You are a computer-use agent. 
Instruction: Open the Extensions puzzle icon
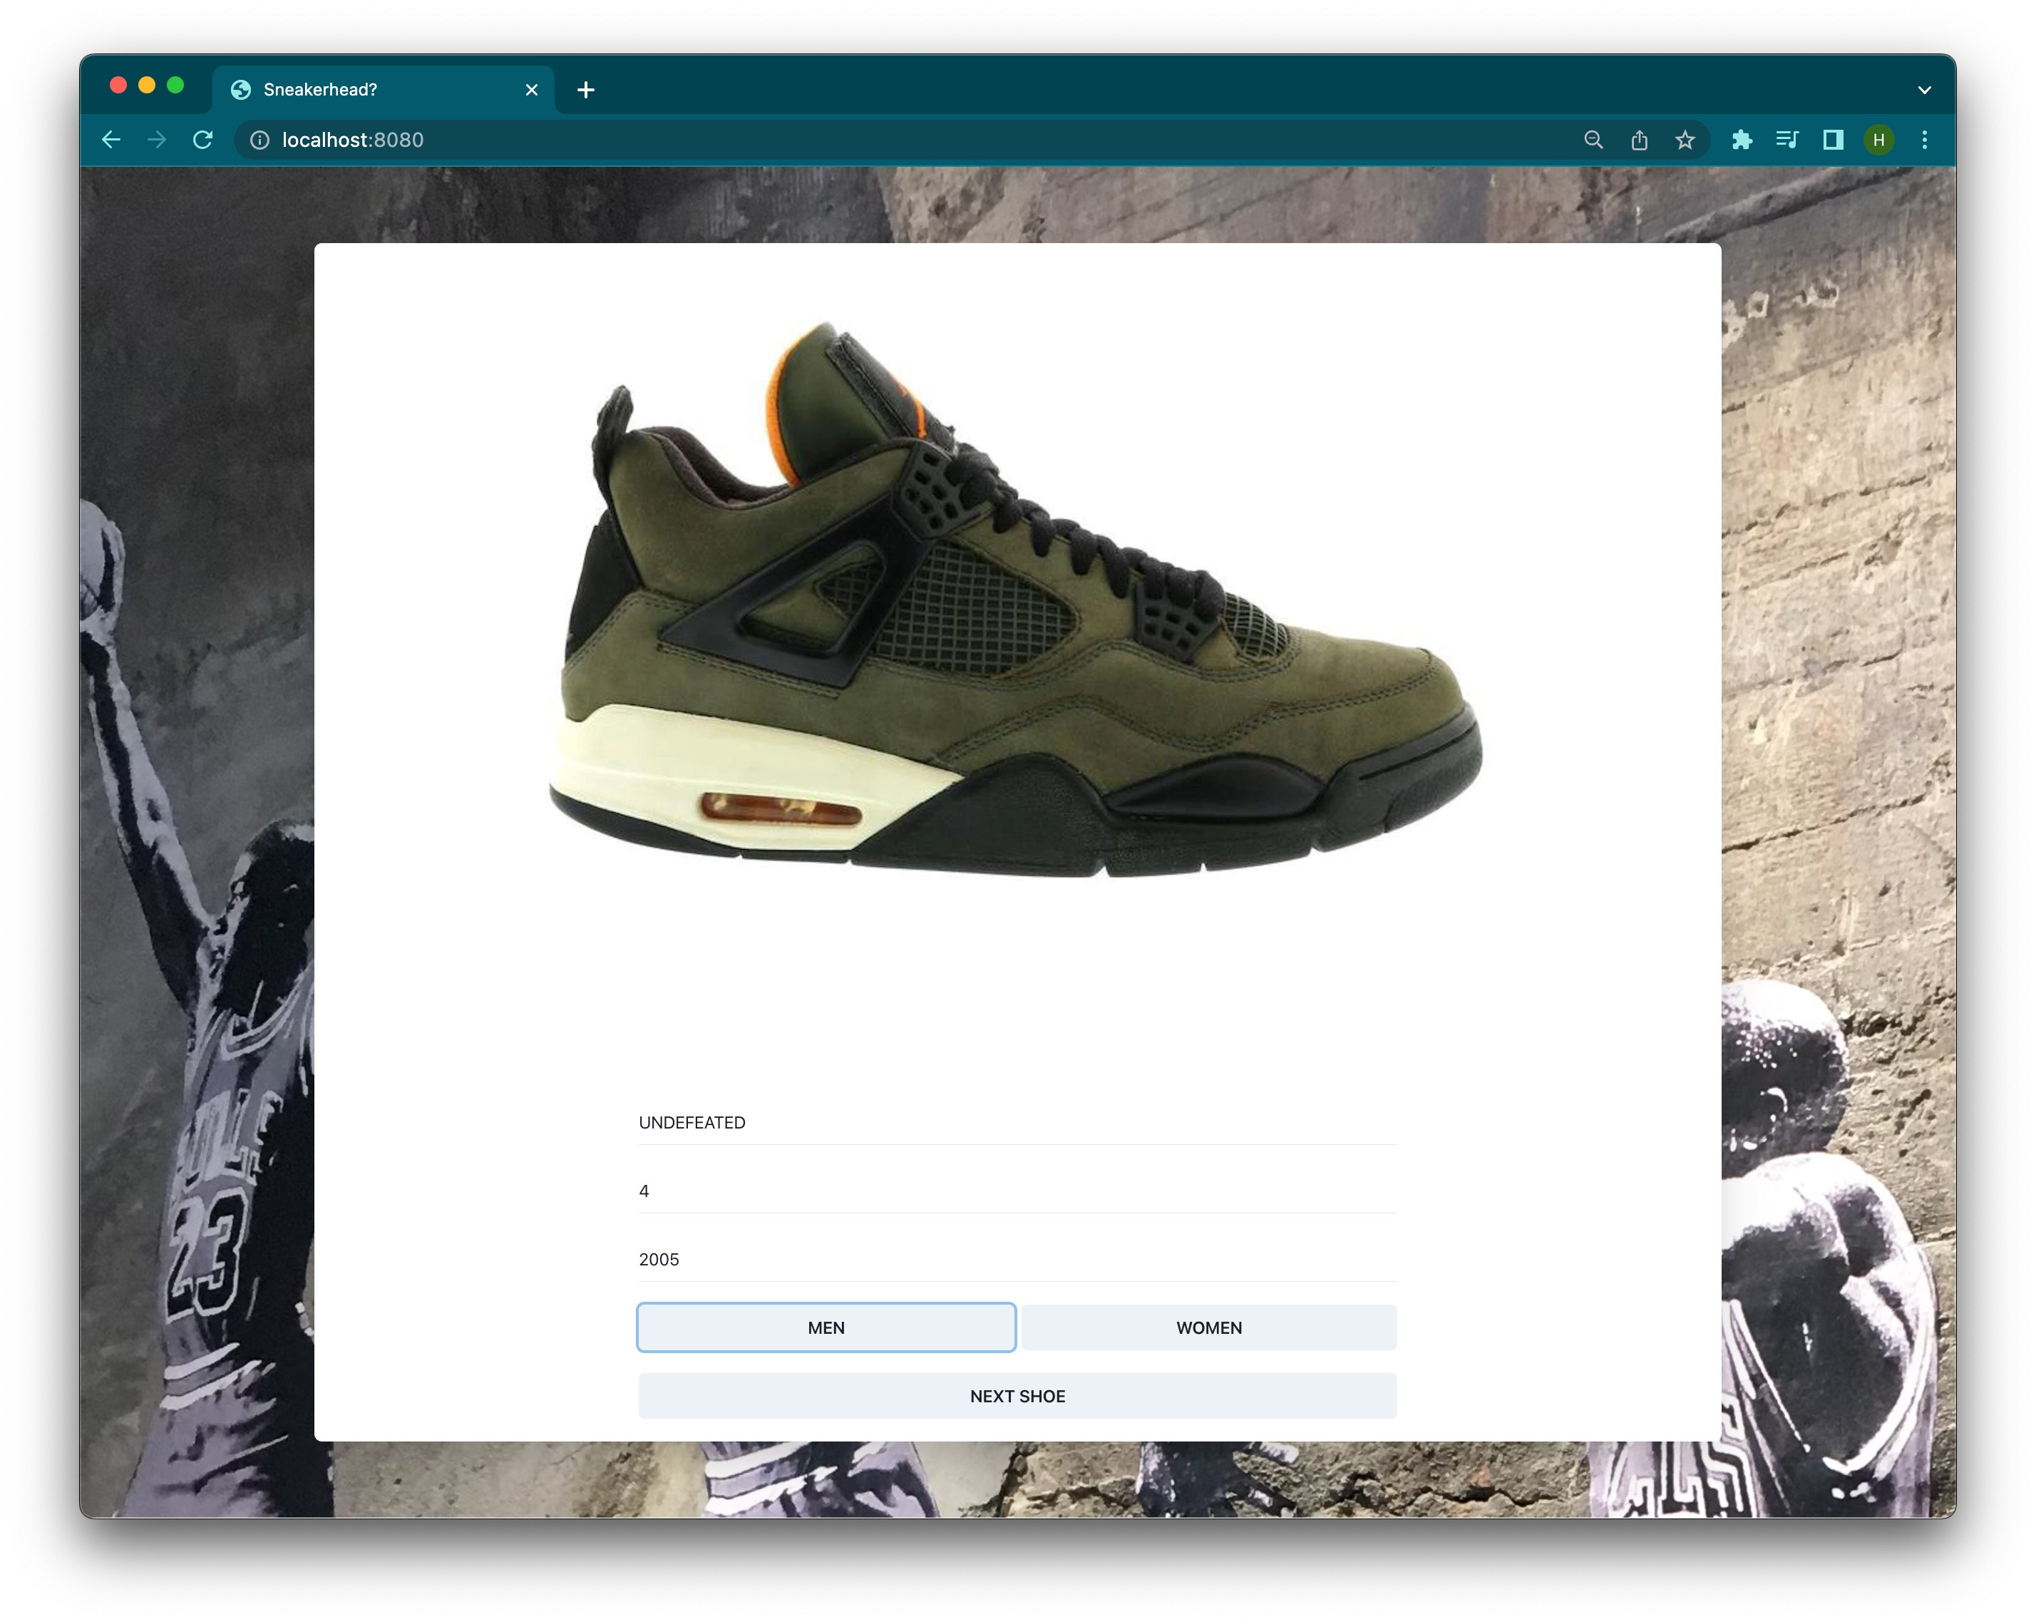click(1742, 140)
